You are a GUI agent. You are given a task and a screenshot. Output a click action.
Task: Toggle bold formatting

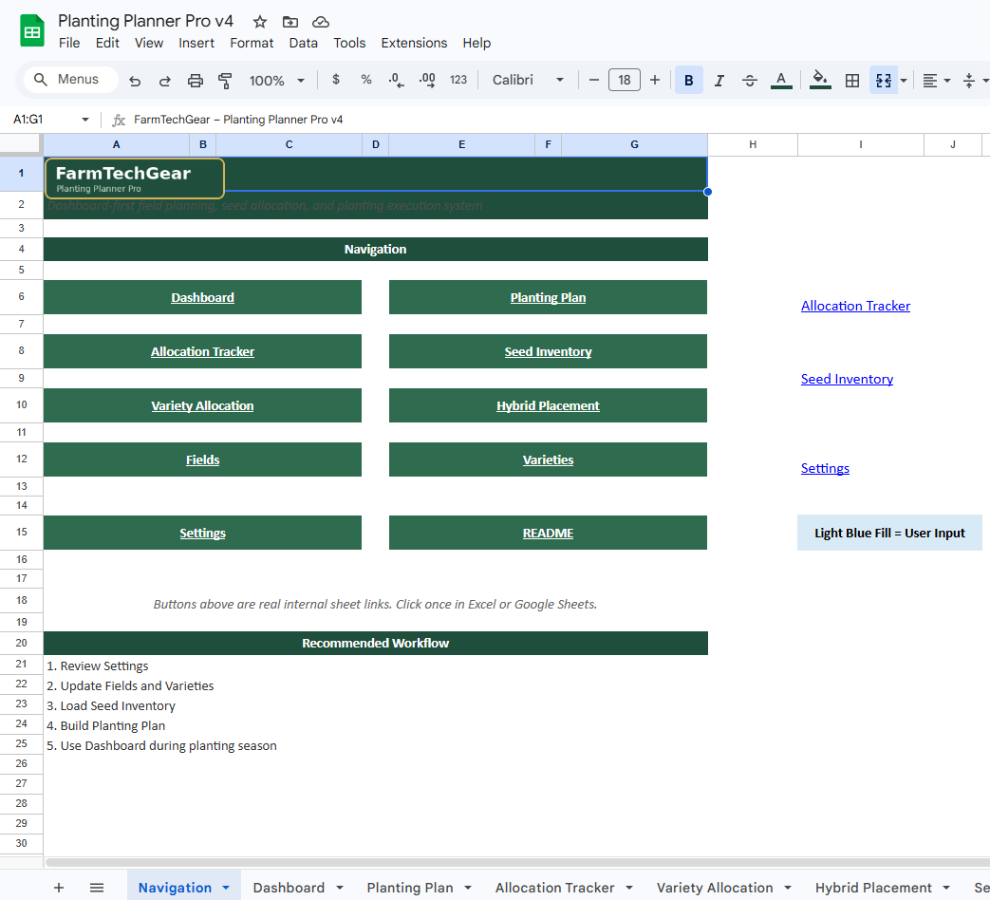click(688, 80)
